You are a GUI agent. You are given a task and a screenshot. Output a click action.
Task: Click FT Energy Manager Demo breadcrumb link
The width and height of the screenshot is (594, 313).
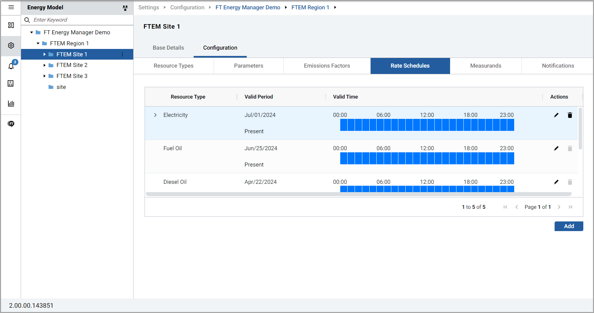[248, 8]
